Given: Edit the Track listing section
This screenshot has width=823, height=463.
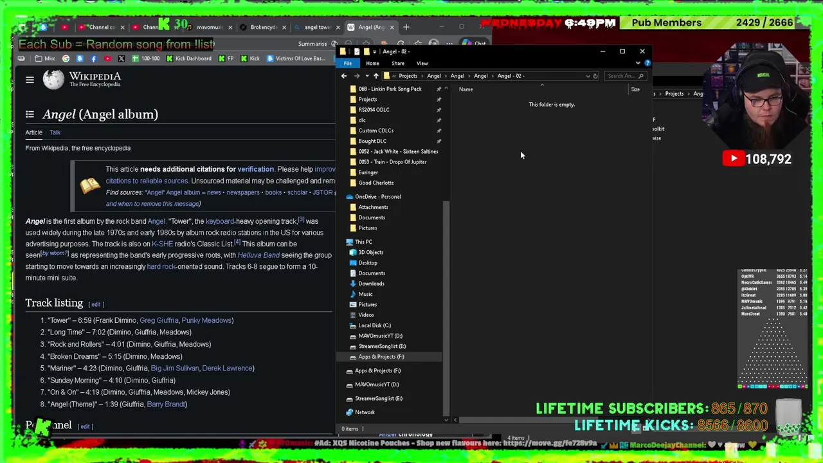Looking at the screenshot, I should (96, 304).
